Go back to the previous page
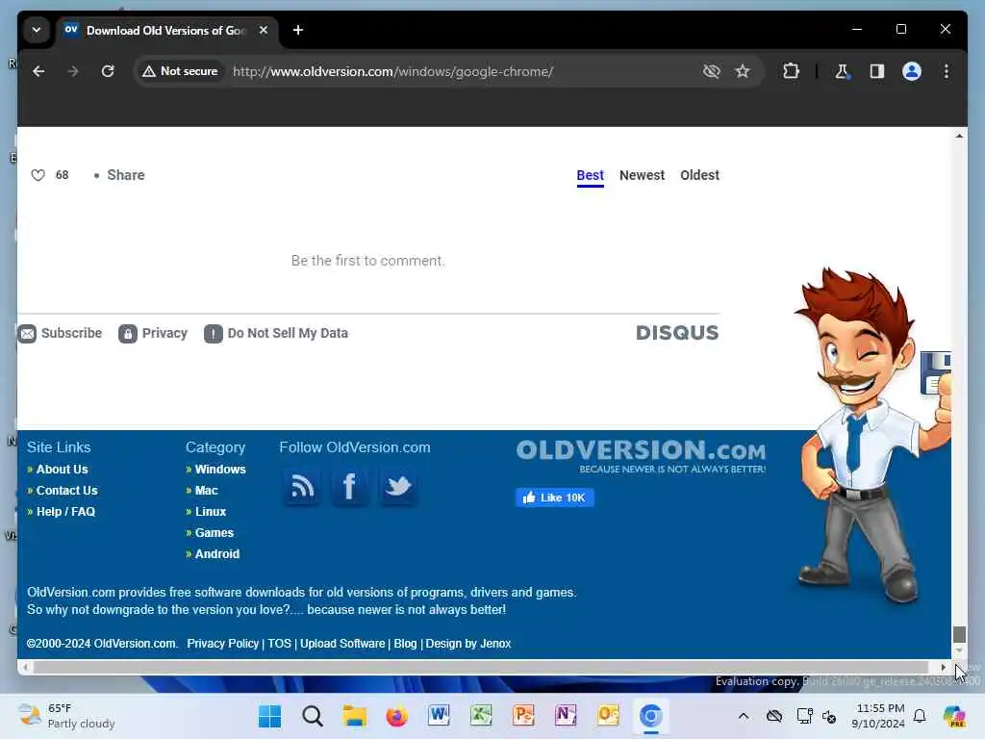Image resolution: width=985 pixels, height=739 pixels. [x=38, y=71]
